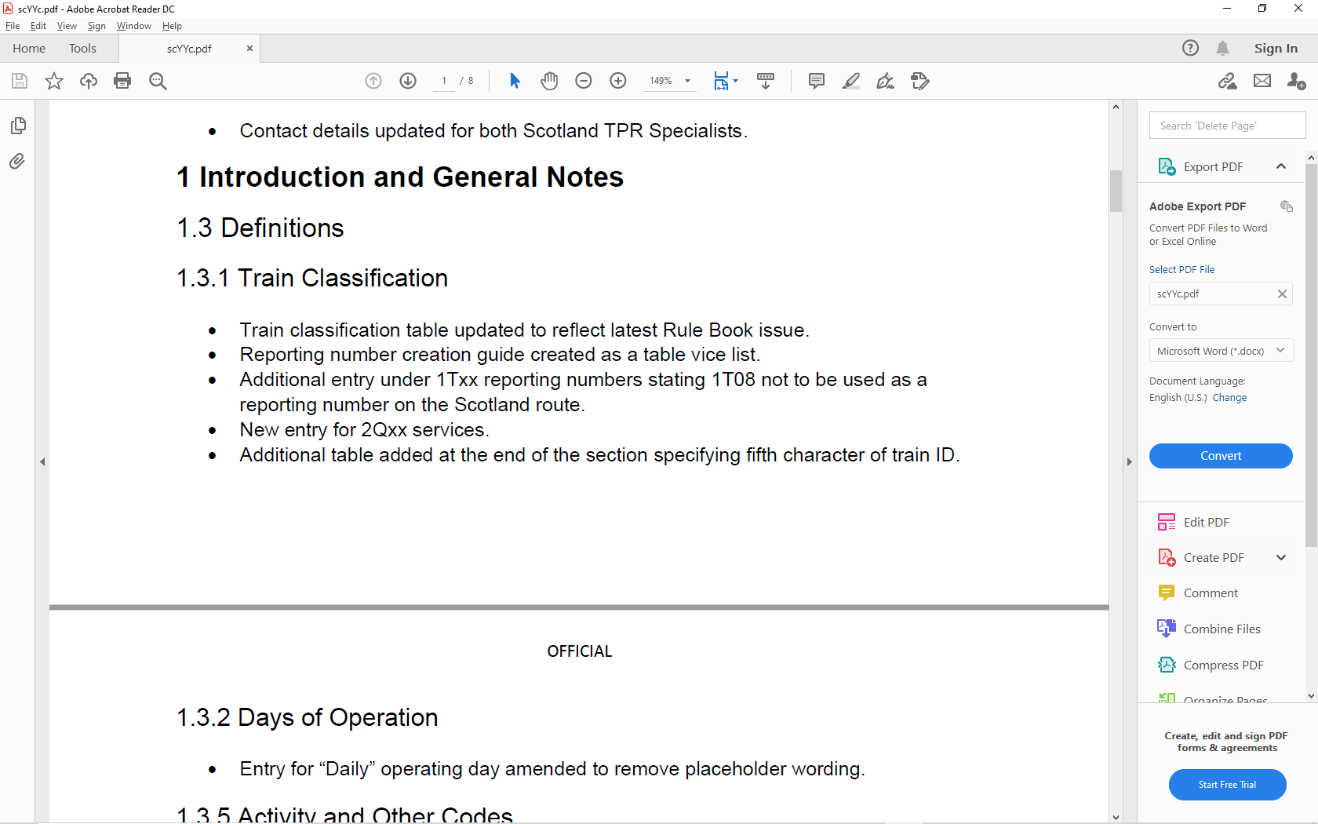Select the Highlight text pen tool
The width and height of the screenshot is (1318, 824).
(x=851, y=81)
